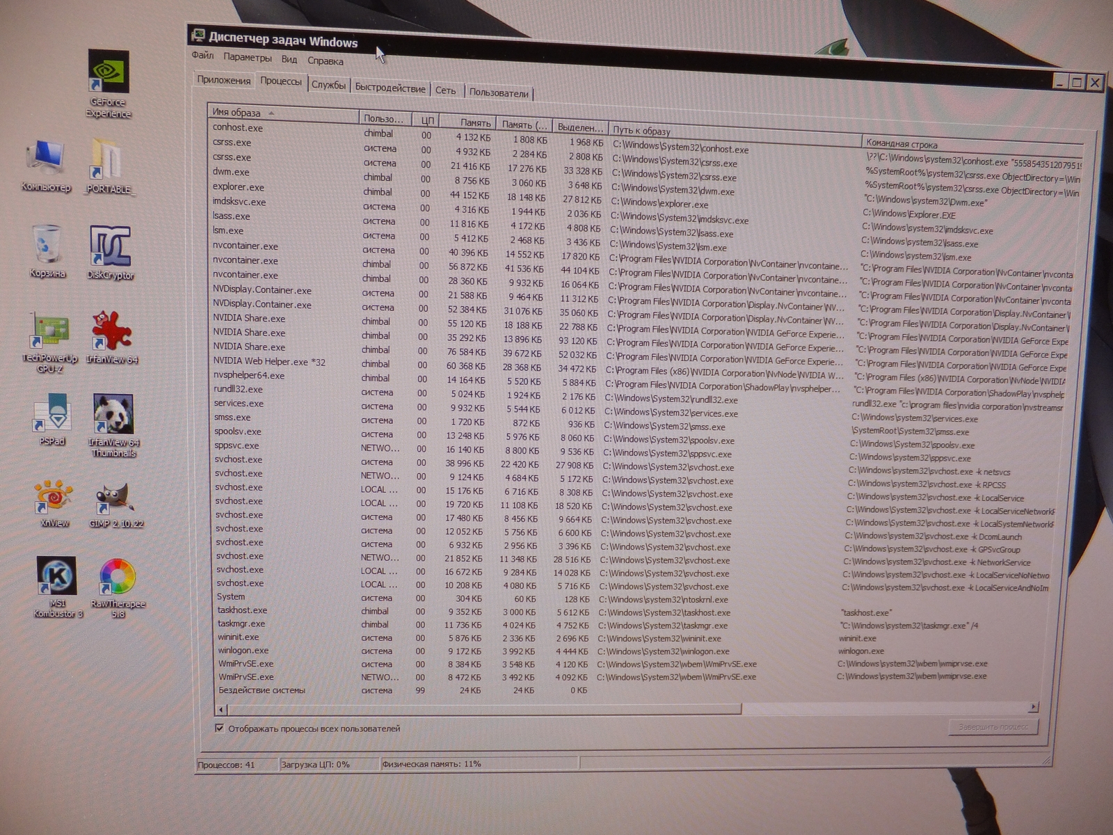
Task: Click the Завершить процесс button
Action: click(x=993, y=727)
